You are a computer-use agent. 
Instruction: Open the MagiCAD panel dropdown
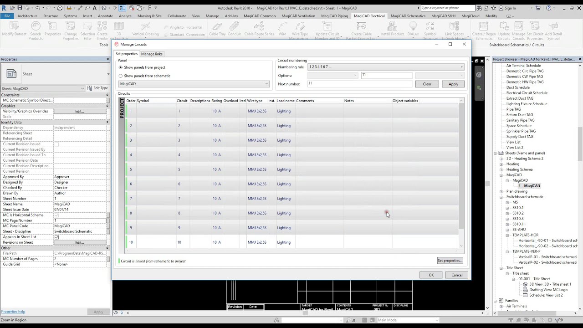pos(194,84)
